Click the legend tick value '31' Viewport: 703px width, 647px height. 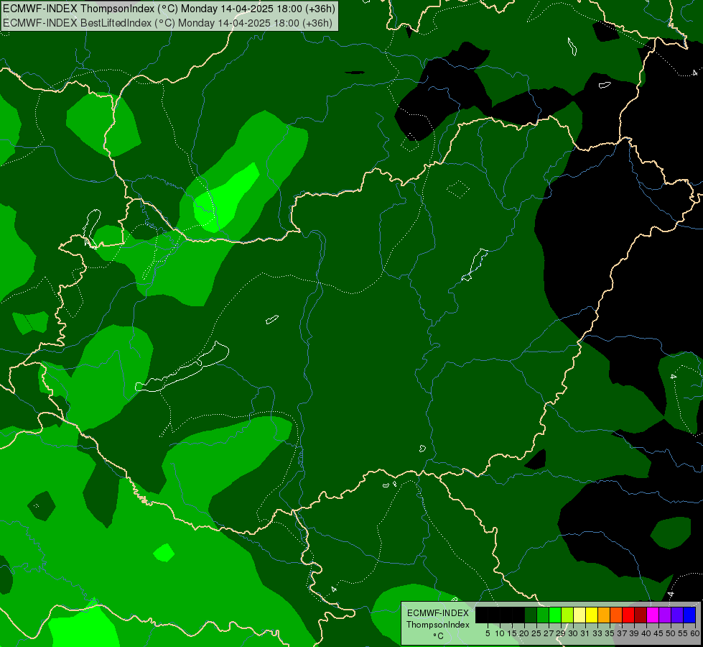click(x=585, y=633)
